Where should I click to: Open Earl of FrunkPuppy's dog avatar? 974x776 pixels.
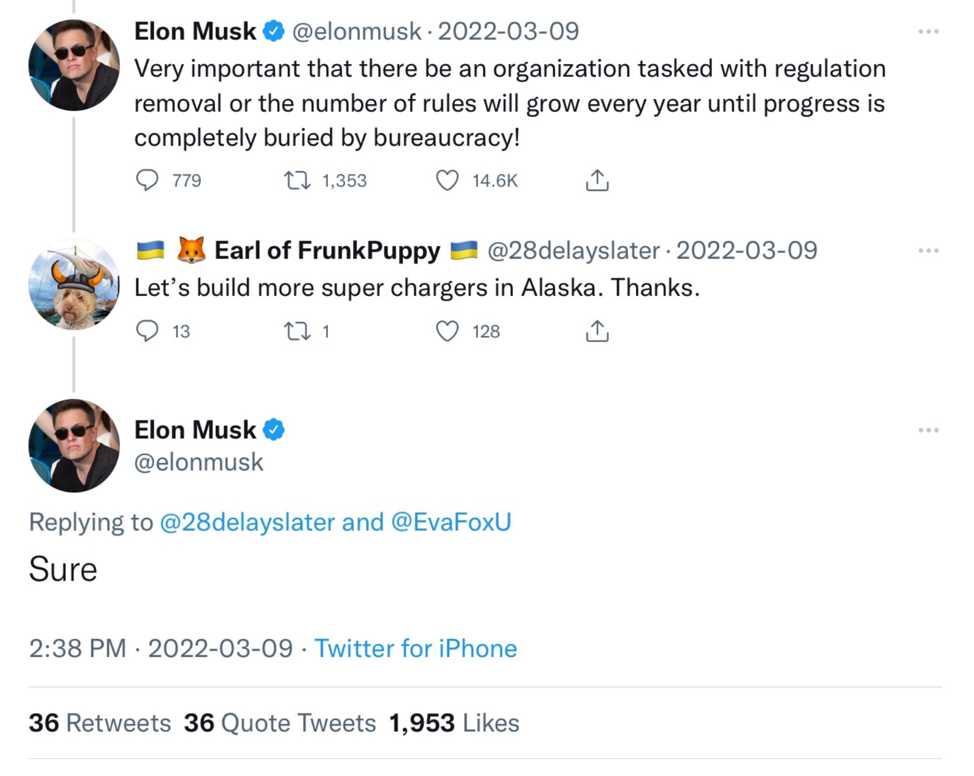(x=74, y=285)
